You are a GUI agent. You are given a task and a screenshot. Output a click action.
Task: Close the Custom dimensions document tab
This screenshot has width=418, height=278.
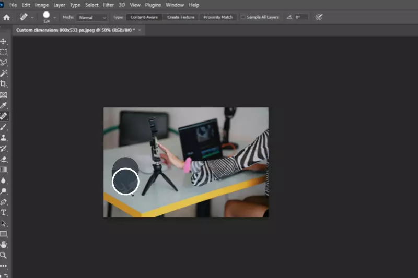pos(140,30)
